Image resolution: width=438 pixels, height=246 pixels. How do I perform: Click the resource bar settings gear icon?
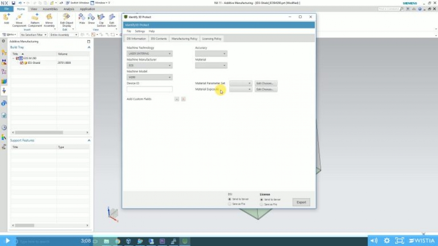[4, 41]
